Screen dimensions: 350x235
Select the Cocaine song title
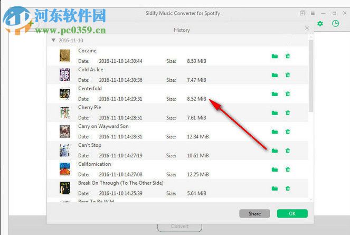click(87, 51)
